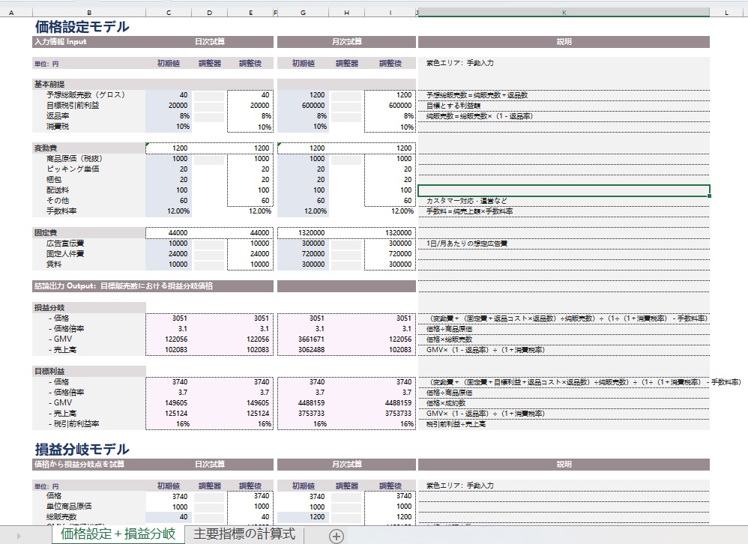Select the 税引前利益率 label cell
This screenshot has width=748, height=544.
[x=88, y=424]
